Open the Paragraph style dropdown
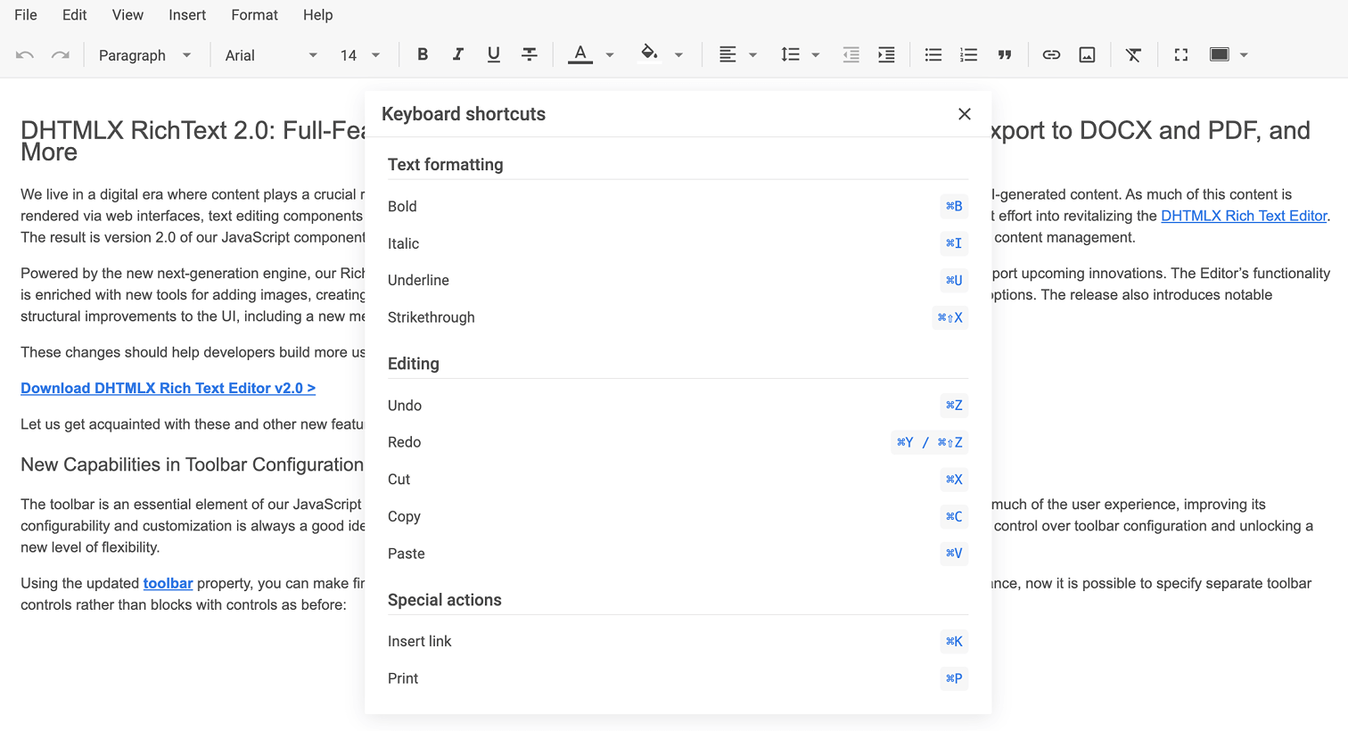 point(144,55)
